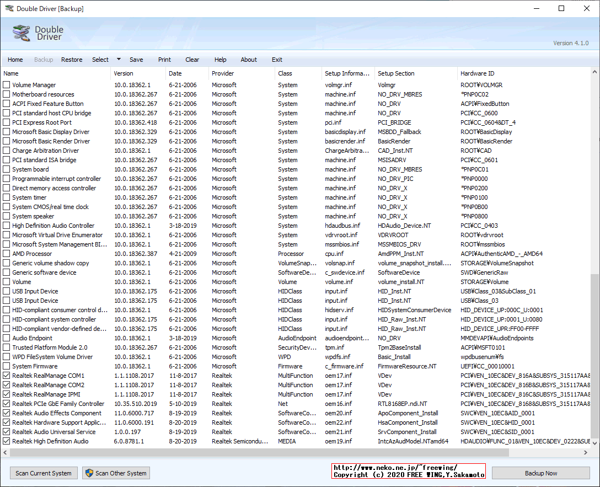Uncheck Realtek PCIe GbE Family Controller

click(7, 404)
